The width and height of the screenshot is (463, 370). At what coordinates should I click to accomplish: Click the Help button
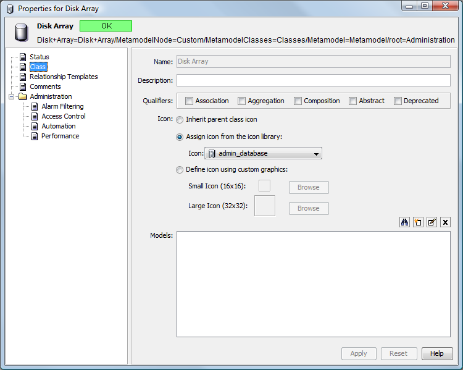pyautogui.click(x=437, y=353)
